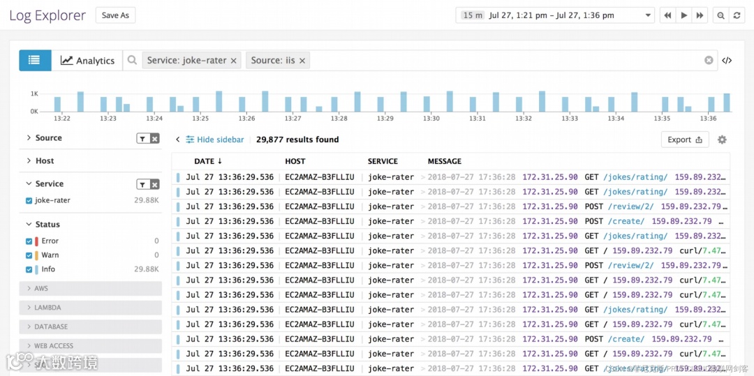Refresh the log results

point(737,15)
